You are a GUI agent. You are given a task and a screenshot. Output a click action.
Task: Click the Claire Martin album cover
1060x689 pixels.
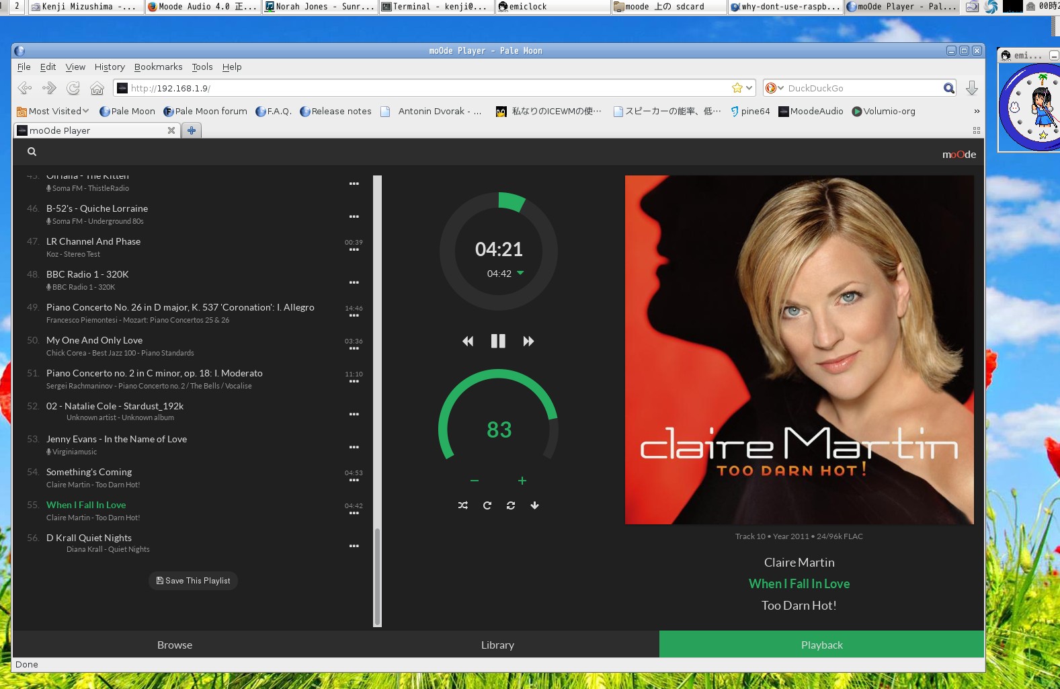click(799, 350)
